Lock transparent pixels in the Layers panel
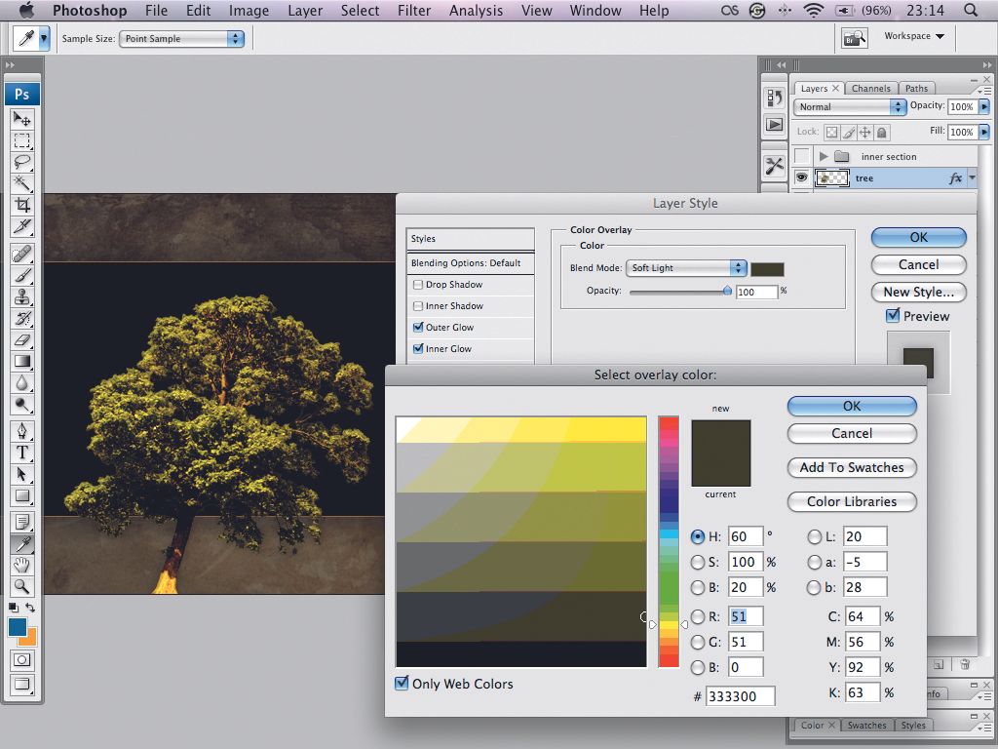 (x=831, y=132)
